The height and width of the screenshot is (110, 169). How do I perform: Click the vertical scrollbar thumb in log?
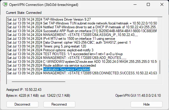tap(160, 67)
